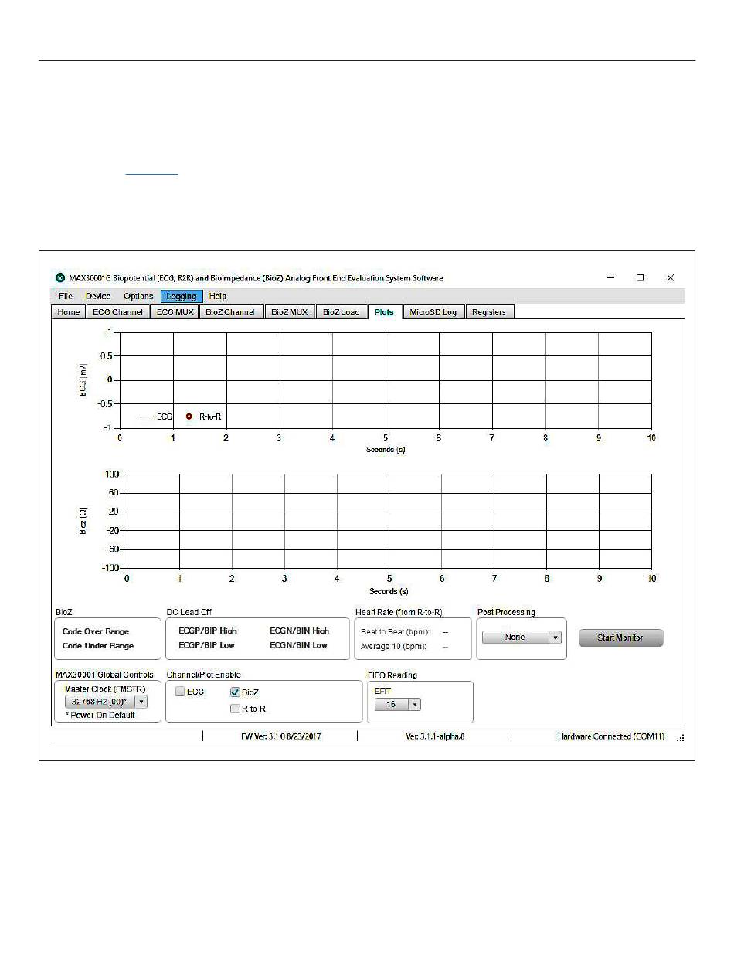Screen dimensions: 734x969
Task: Open the Post Processing None dropdown
Action: 522,637
